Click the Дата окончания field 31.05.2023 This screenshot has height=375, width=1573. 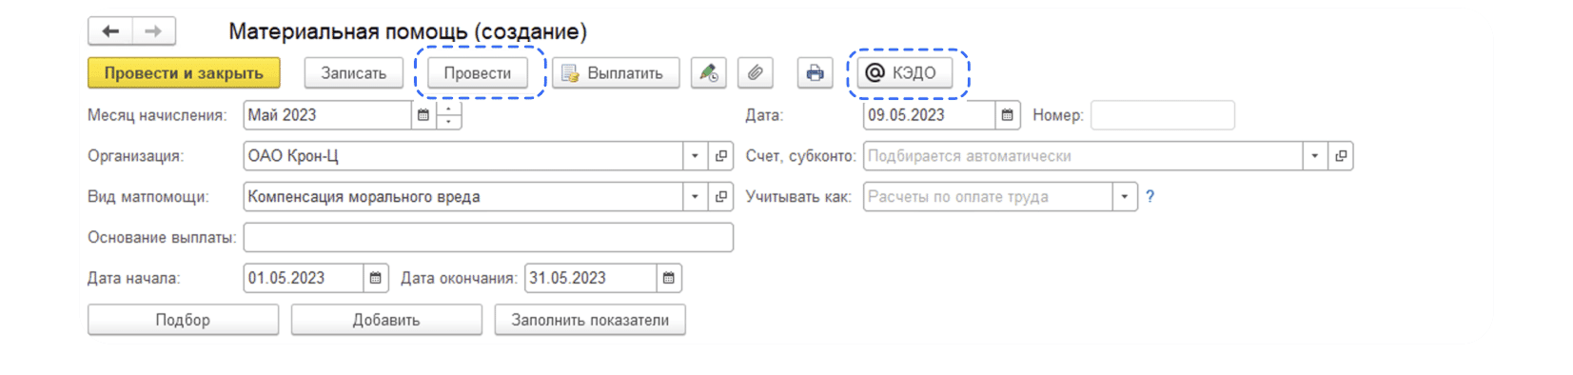pyautogui.click(x=591, y=278)
